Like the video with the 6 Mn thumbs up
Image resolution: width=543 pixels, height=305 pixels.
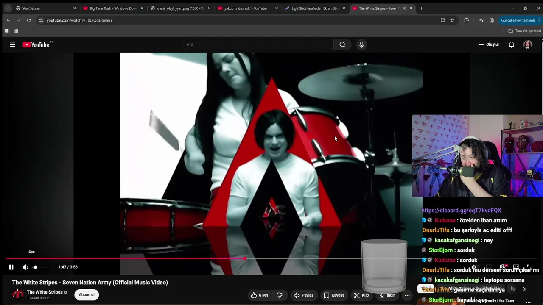(x=259, y=295)
